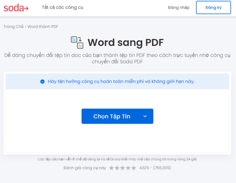
Task: Click the Soda logo
Action: pyautogui.click(x=16, y=8)
